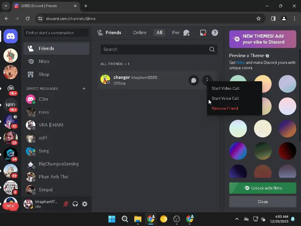Image resolution: width=301 pixels, height=226 pixels.
Task: Open Windows Start menu
Action: point(112,219)
